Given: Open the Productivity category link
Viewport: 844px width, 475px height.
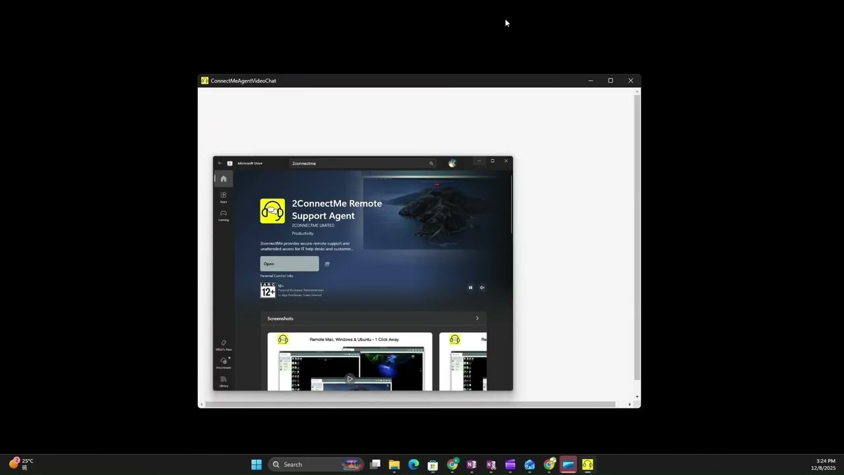Looking at the screenshot, I should [303, 234].
